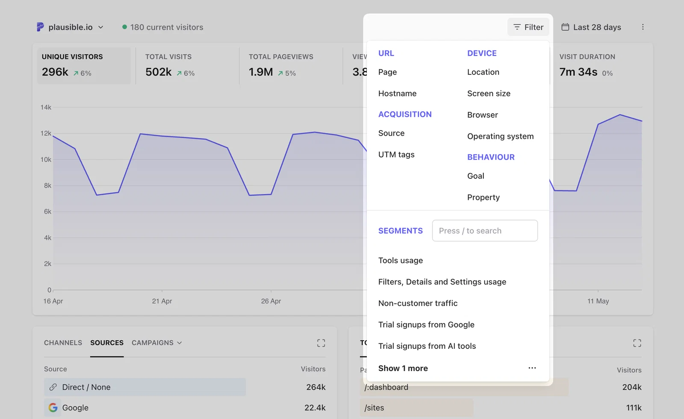Click the 16 Apr axis date label

click(x=53, y=301)
